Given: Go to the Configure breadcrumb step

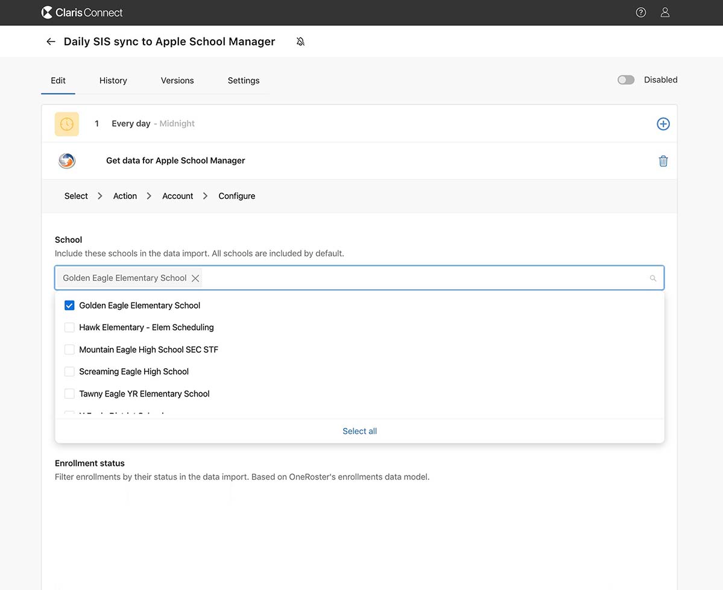Looking at the screenshot, I should 236,196.
